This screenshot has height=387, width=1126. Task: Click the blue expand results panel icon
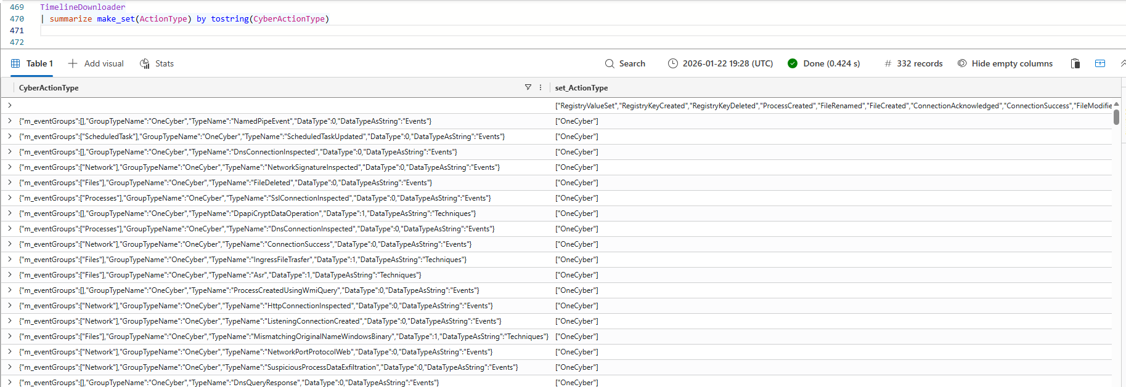(x=1099, y=63)
